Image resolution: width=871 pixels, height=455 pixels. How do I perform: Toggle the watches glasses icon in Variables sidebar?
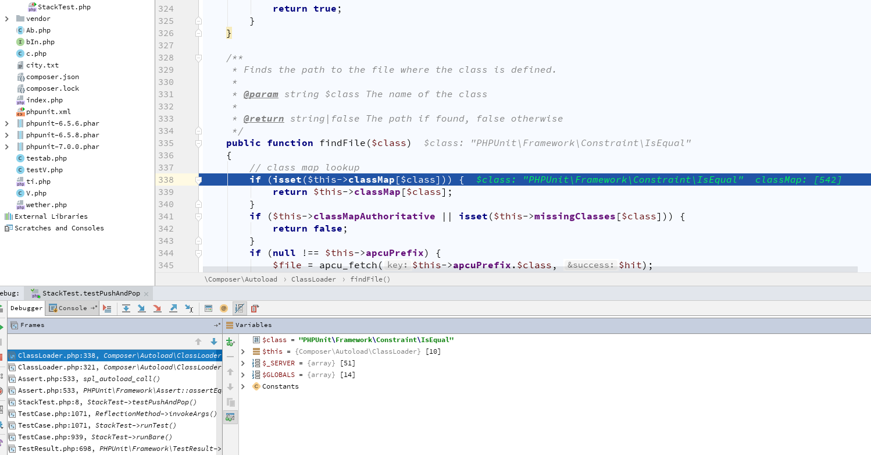coord(230,417)
